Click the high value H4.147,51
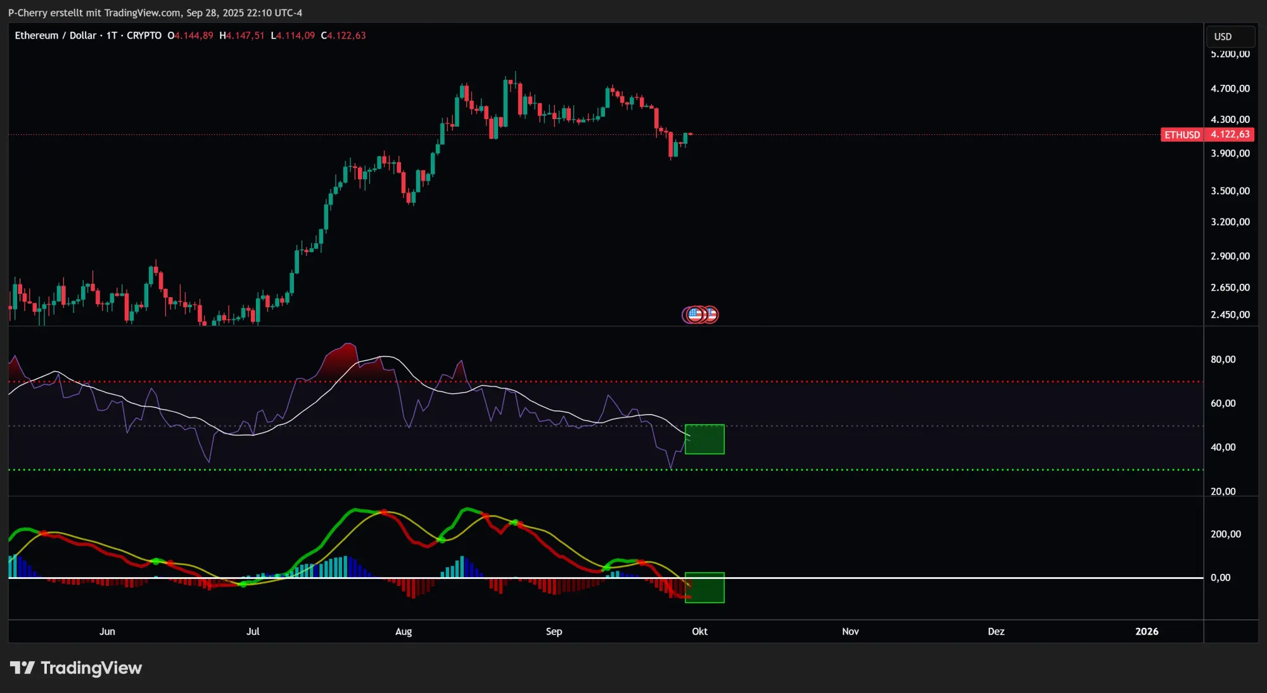 [242, 35]
